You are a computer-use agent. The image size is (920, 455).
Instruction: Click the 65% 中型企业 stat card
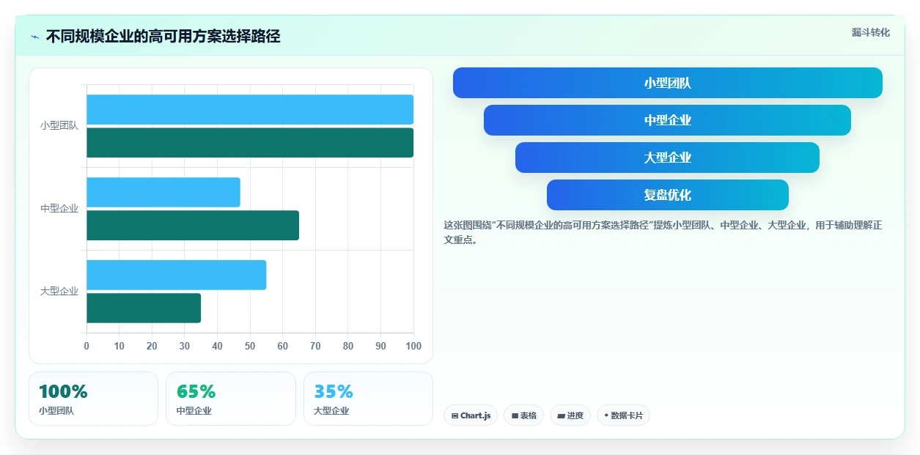[x=231, y=399]
